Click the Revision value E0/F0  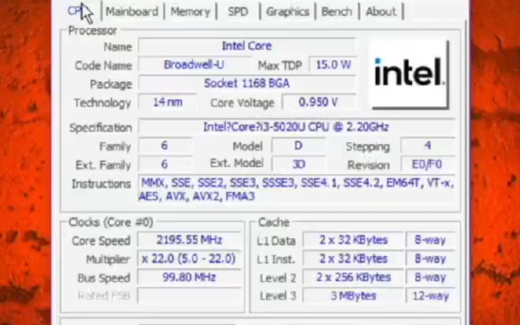(x=428, y=164)
